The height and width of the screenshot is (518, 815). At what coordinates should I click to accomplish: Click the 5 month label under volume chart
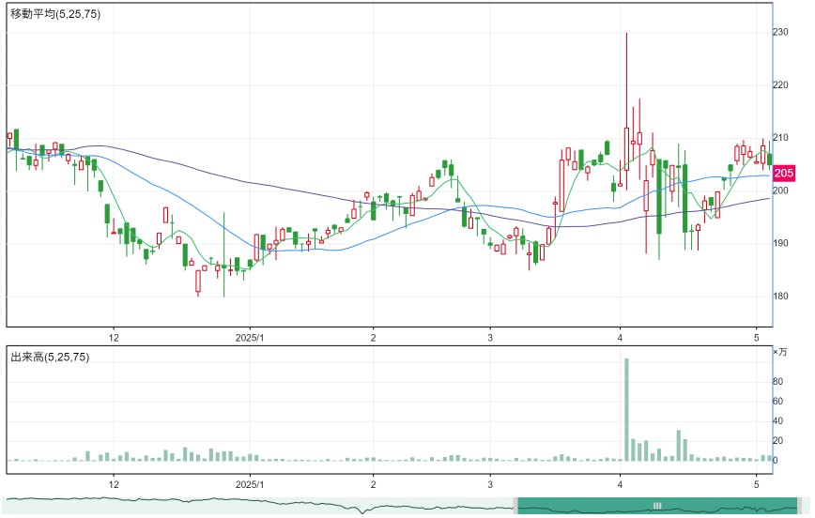click(x=756, y=485)
